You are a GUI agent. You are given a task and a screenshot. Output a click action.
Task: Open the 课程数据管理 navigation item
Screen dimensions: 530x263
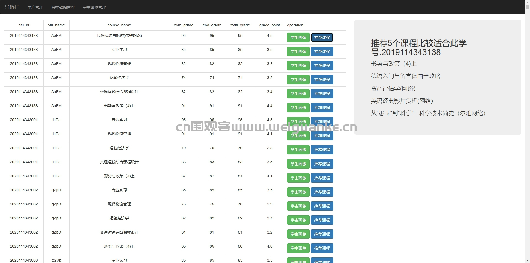(x=63, y=7)
